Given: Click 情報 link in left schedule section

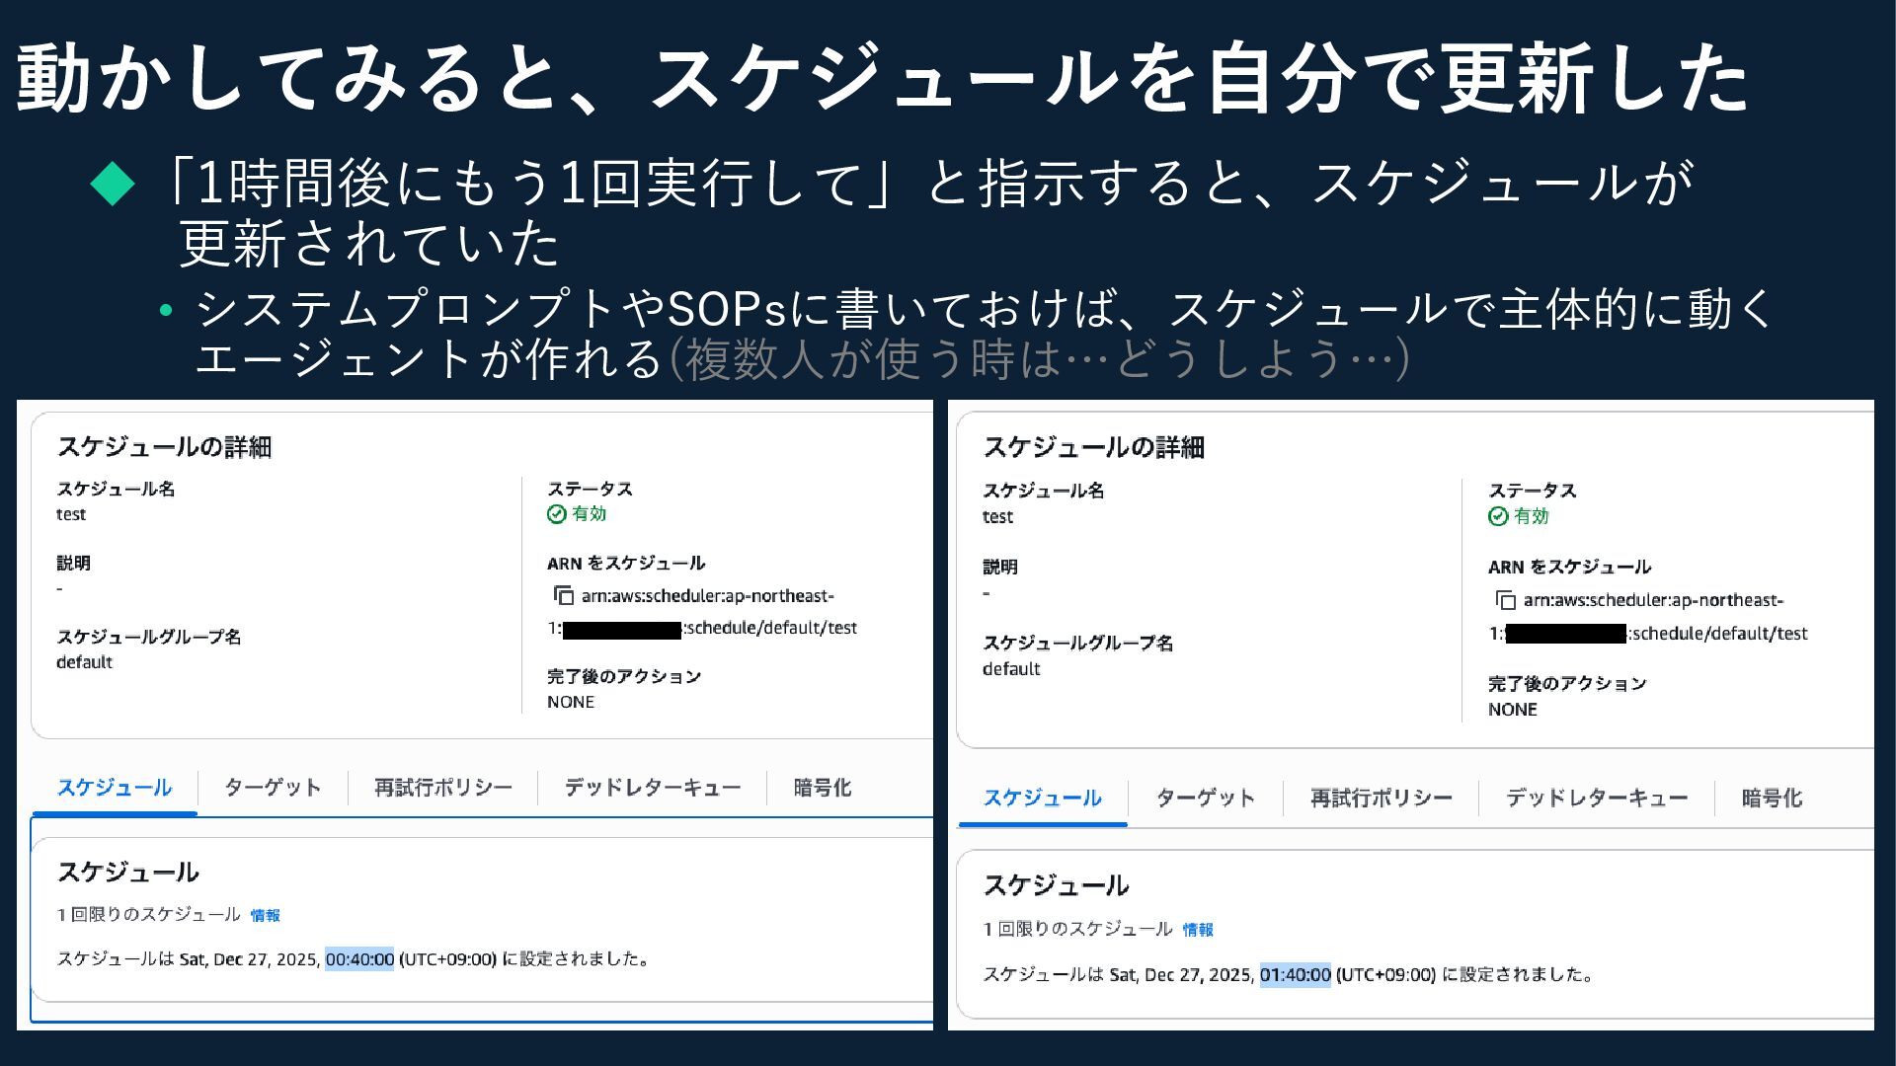Looking at the screenshot, I should pos(265,916).
